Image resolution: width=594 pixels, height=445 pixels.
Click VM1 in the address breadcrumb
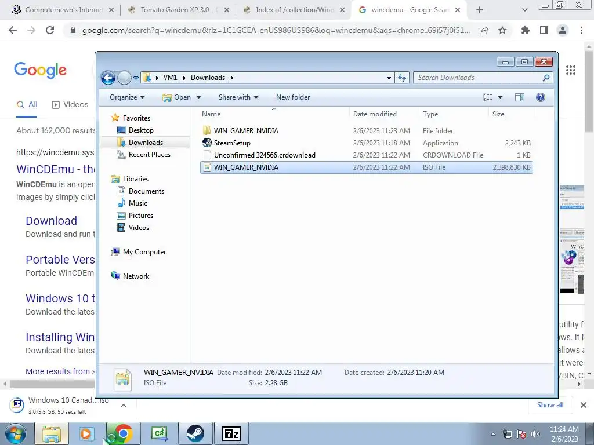tap(170, 78)
